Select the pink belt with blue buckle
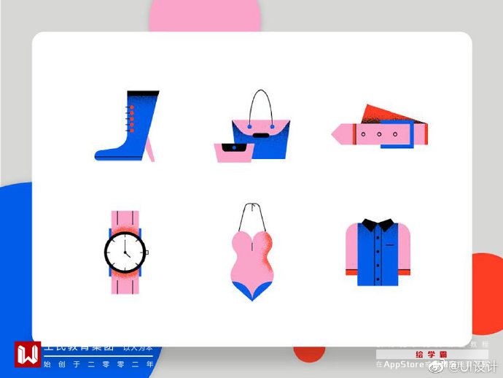 pos(380,126)
